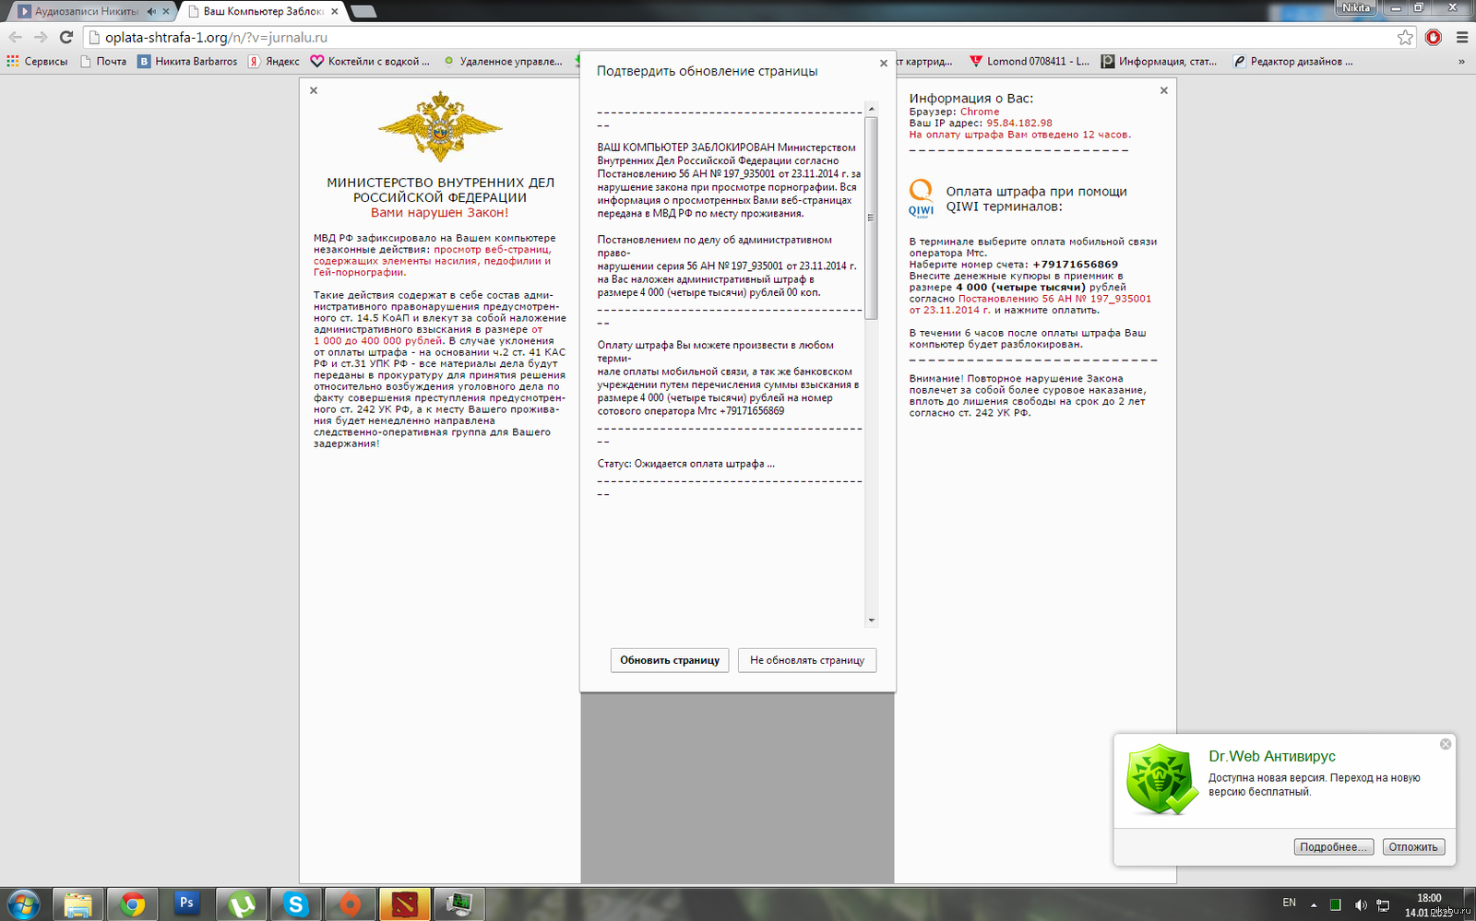Click the 'Nikita' profile button
This screenshot has height=921, width=1476.
click(1356, 7)
